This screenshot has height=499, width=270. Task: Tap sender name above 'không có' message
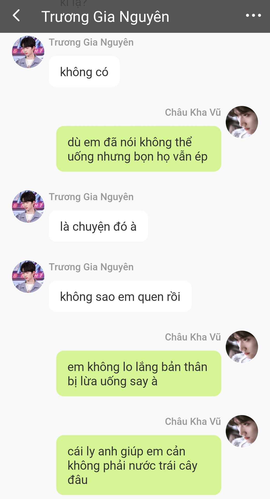(91, 42)
